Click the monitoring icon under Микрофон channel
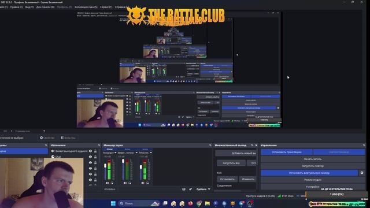The image size is (370, 208). click(112, 183)
